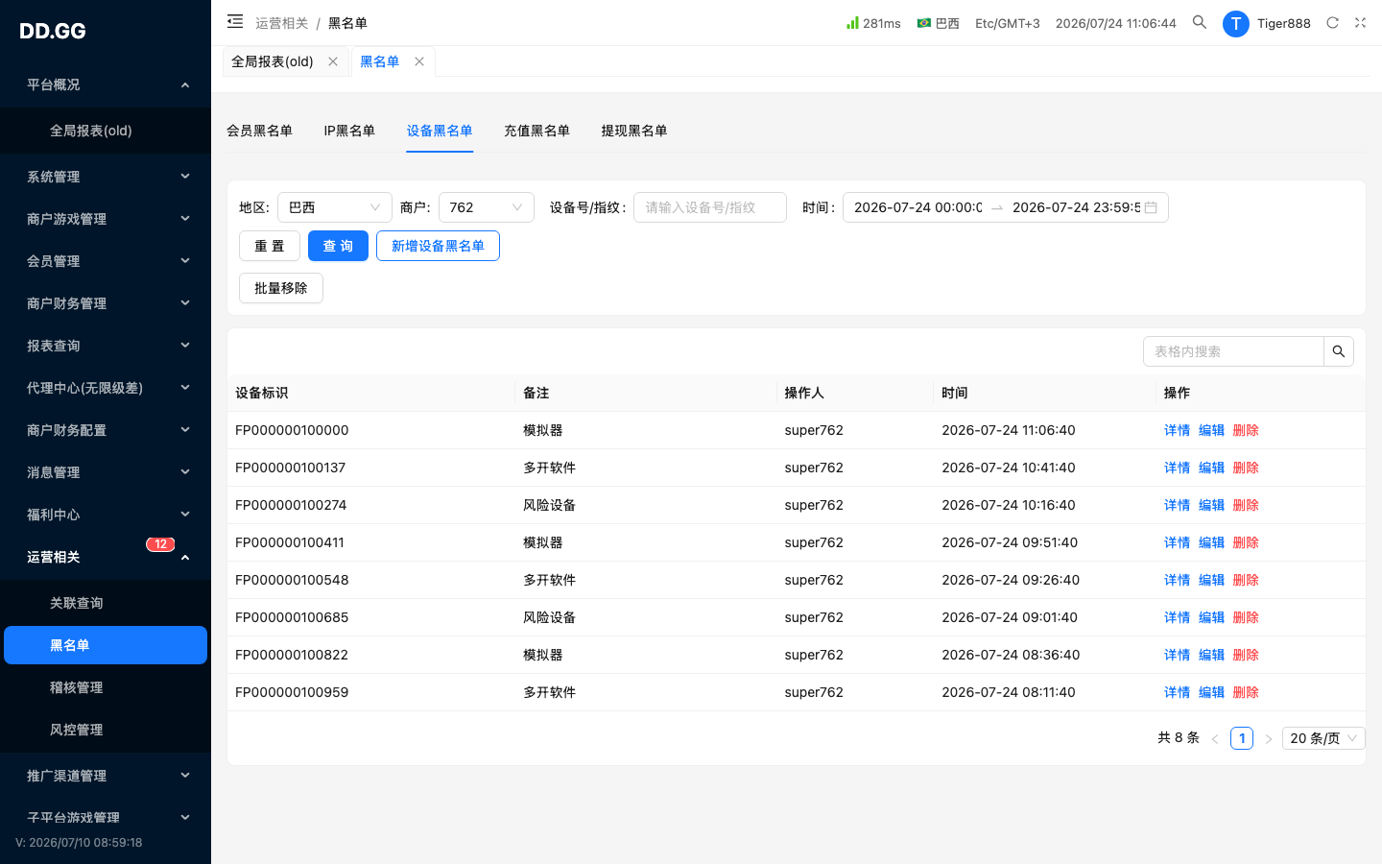The image size is (1382, 864).
Task: Go to previous page arrow
Action: point(1215,738)
